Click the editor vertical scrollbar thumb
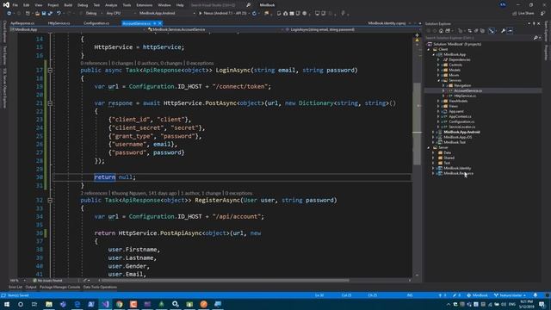 [417, 124]
